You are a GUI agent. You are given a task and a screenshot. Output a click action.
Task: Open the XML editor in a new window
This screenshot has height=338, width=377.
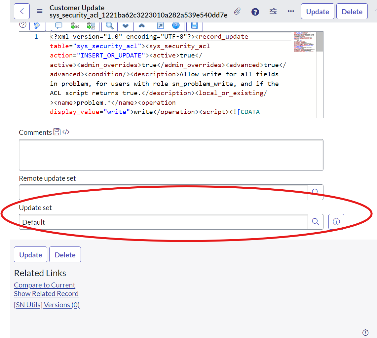point(160,26)
